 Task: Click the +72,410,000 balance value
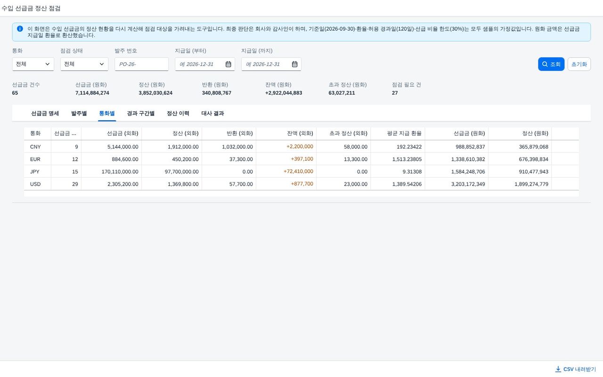(298, 172)
